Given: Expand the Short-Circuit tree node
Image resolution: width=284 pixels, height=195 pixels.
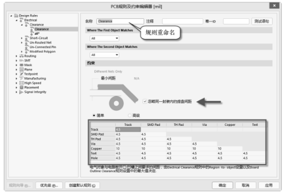Looking at the screenshot, I should coord(21,38).
